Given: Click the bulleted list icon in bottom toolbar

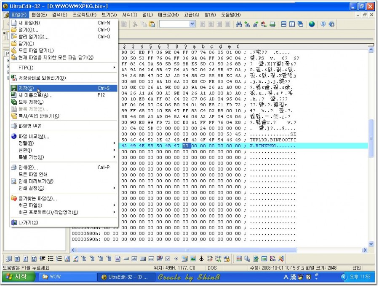Looking at the screenshot, I should pyautogui.click(x=51, y=259).
